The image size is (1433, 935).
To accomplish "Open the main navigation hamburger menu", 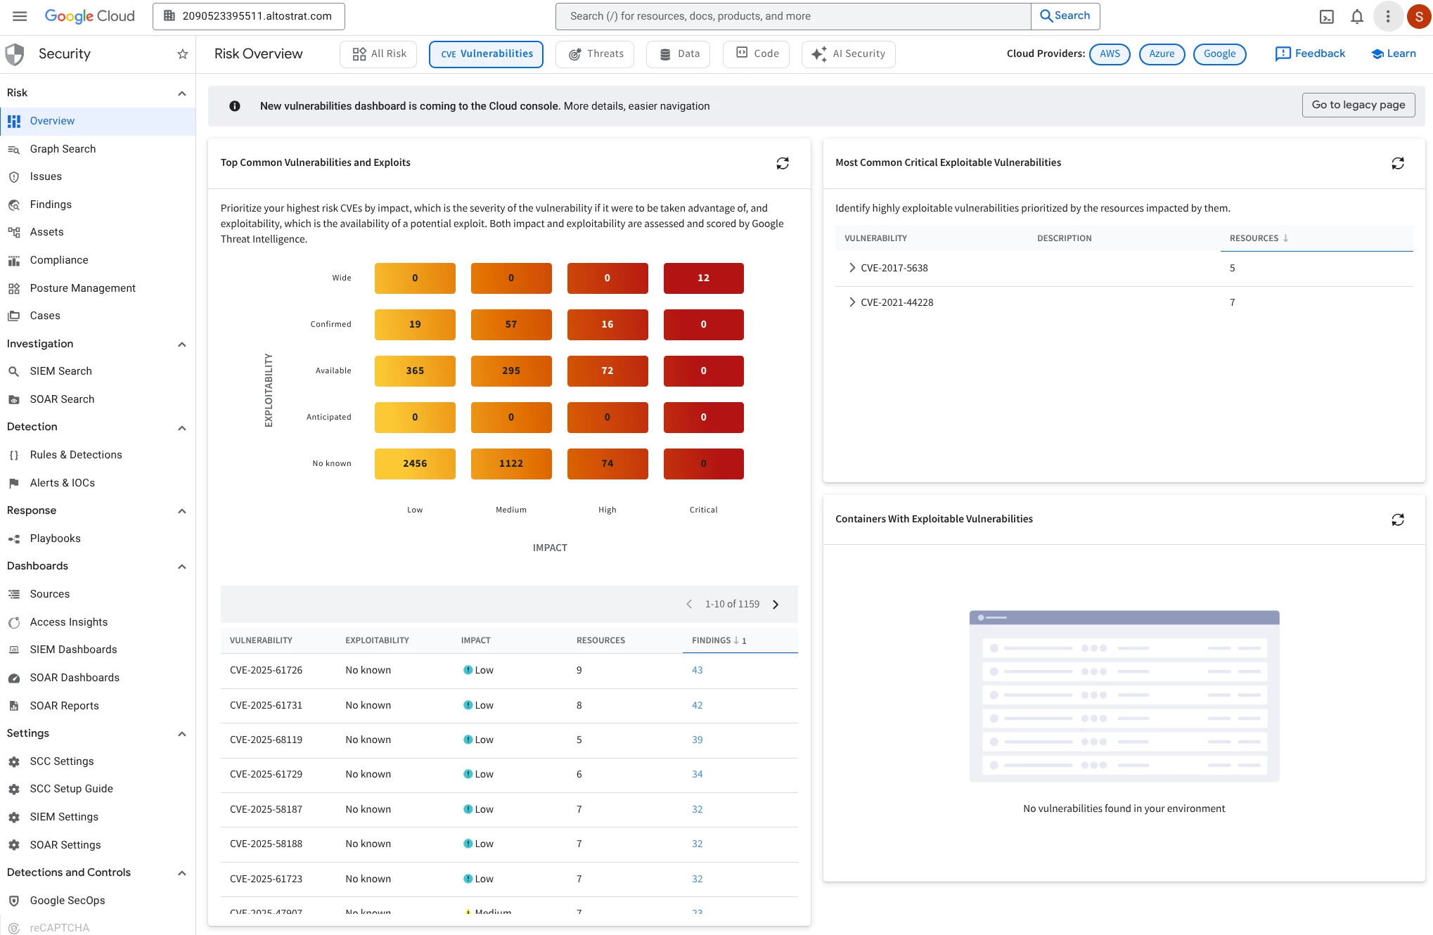I will pyautogui.click(x=20, y=16).
